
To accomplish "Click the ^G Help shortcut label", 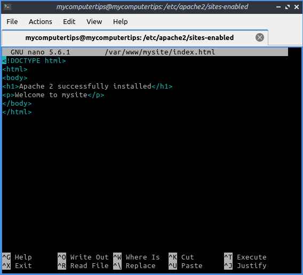I will point(17,257).
